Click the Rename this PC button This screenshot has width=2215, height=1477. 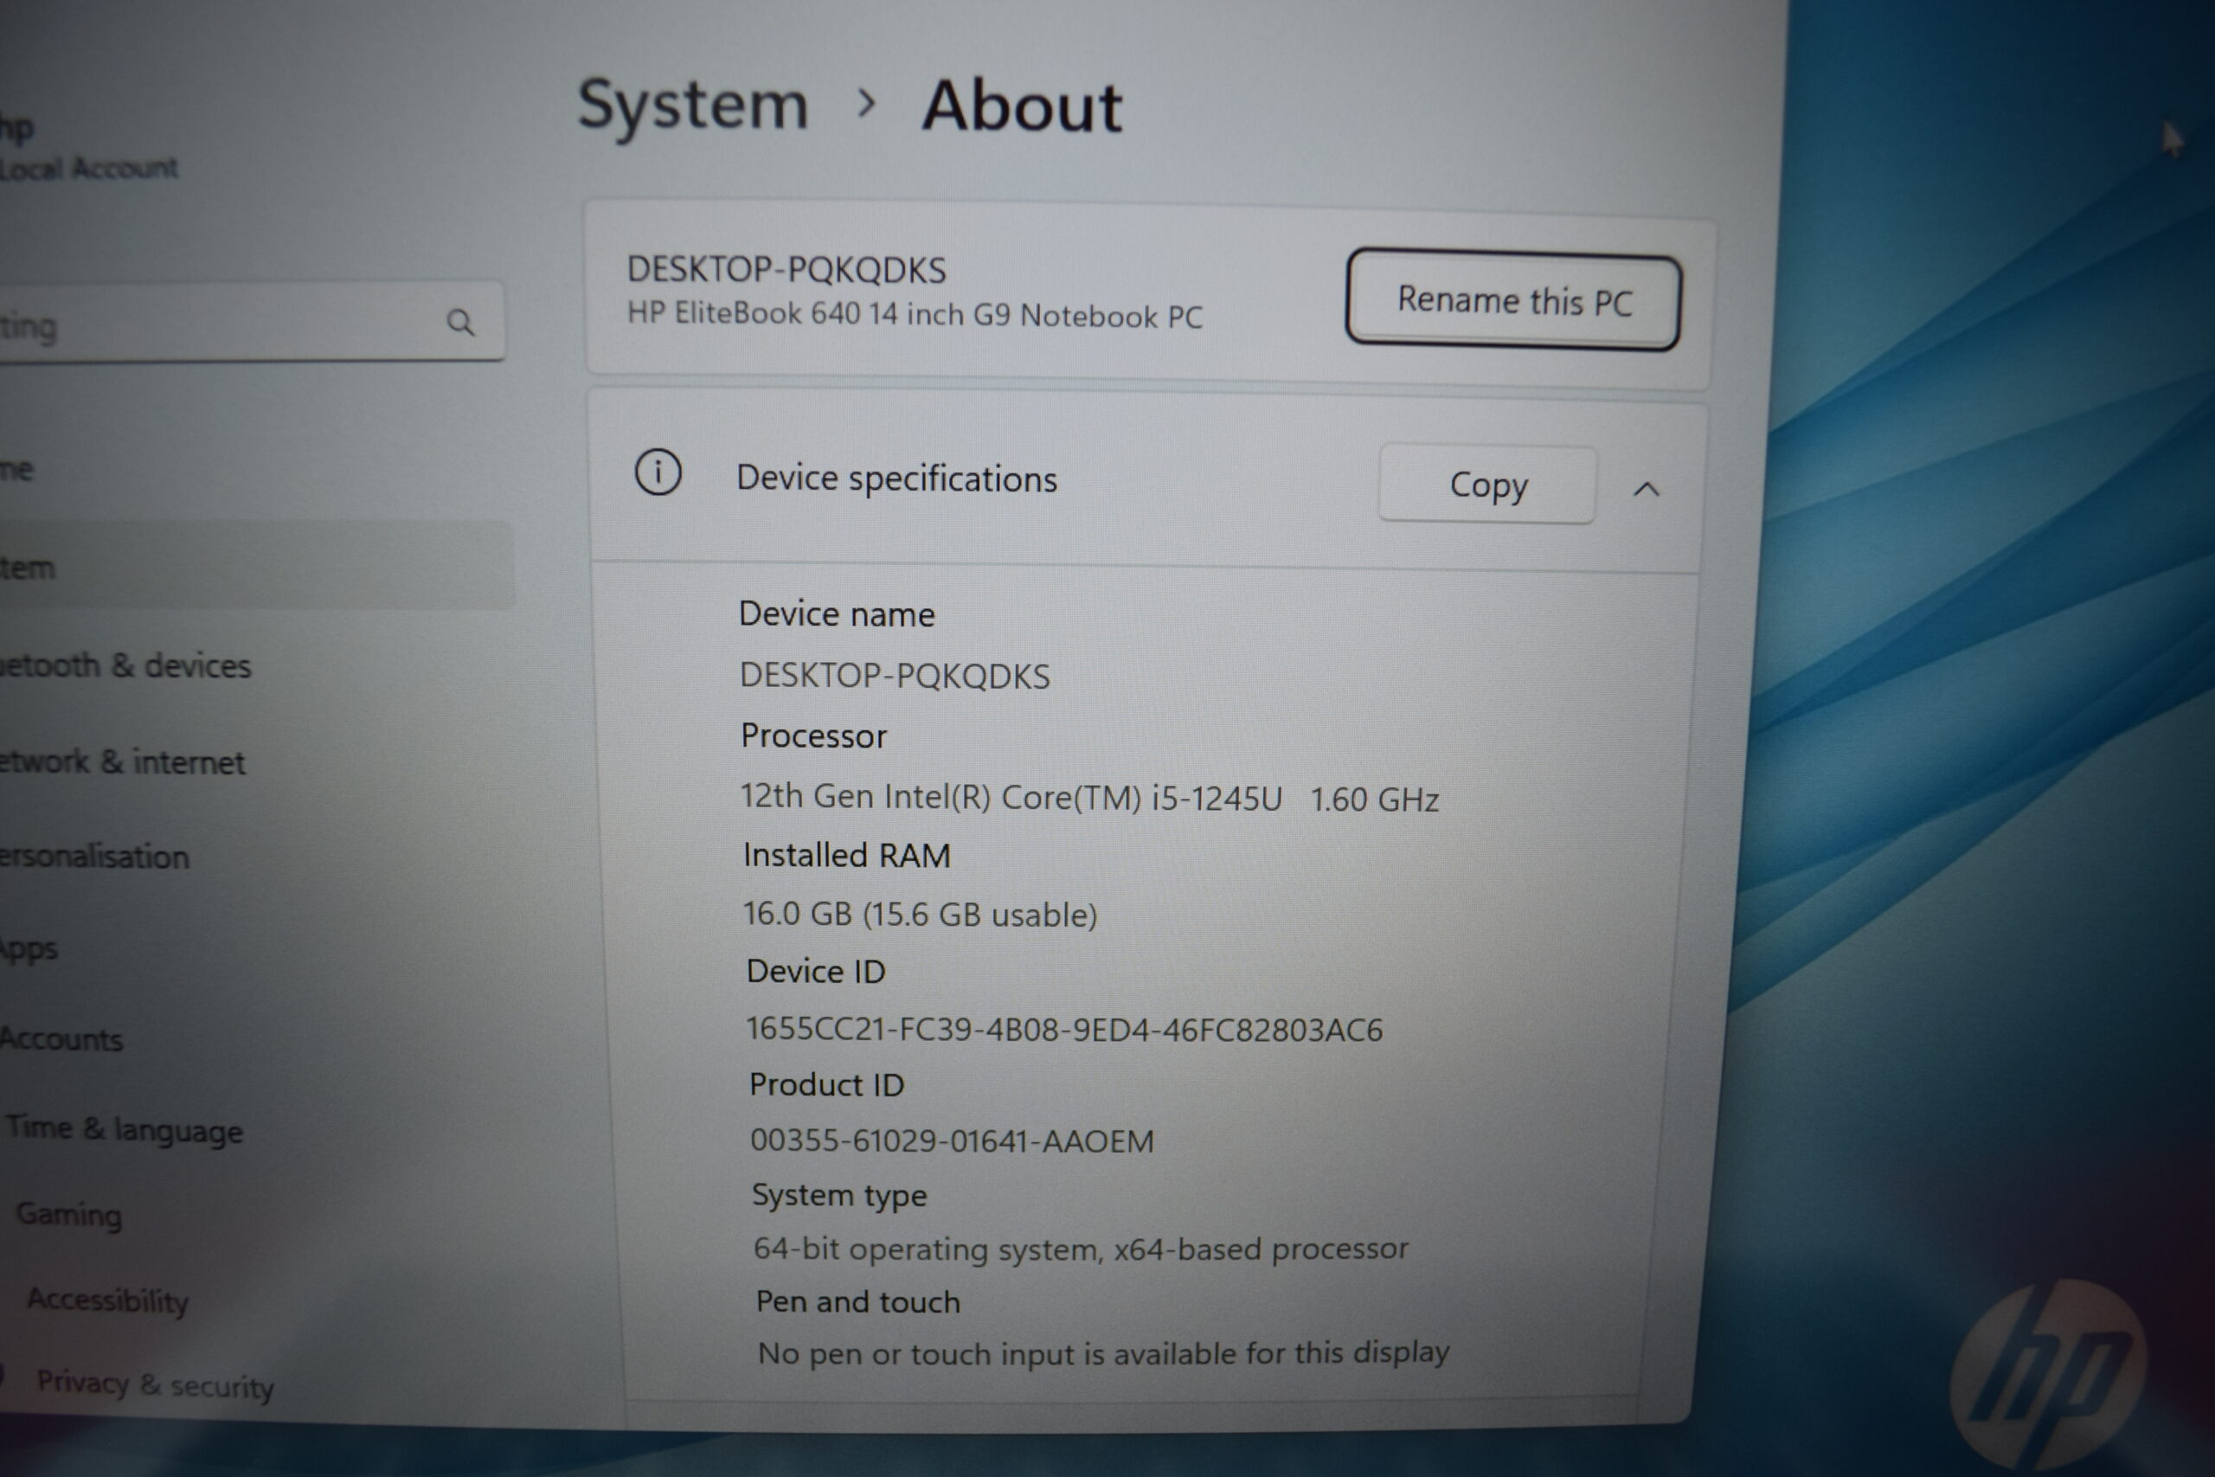point(1513,300)
